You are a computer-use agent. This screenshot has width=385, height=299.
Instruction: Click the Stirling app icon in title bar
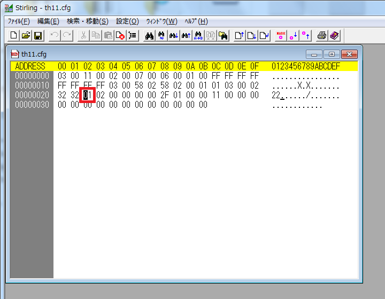click(x=9, y=8)
